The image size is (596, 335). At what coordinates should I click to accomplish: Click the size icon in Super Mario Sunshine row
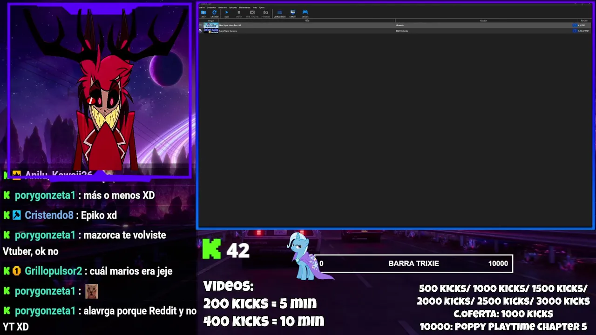click(575, 31)
